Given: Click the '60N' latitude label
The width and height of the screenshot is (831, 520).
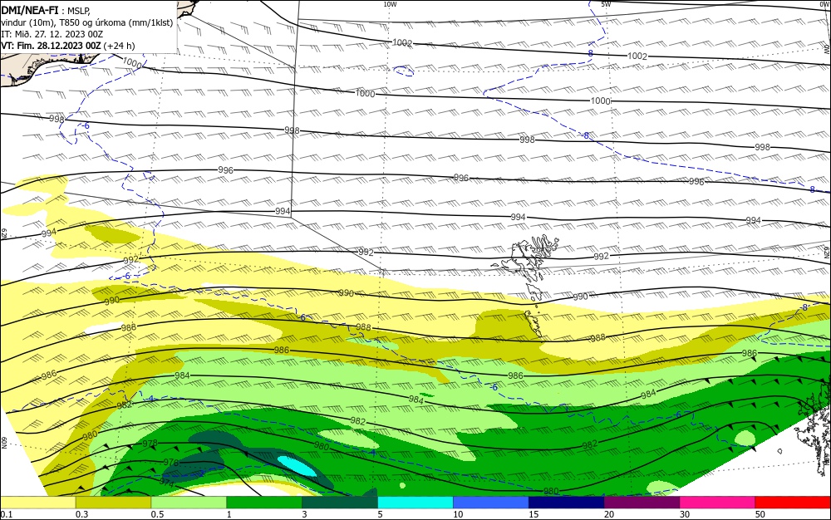Looking at the screenshot, I should pyautogui.click(x=4, y=443).
